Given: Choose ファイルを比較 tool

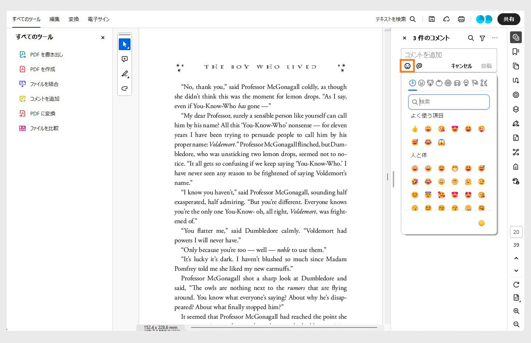Looking at the screenshot, I should (x=39, y=128).
